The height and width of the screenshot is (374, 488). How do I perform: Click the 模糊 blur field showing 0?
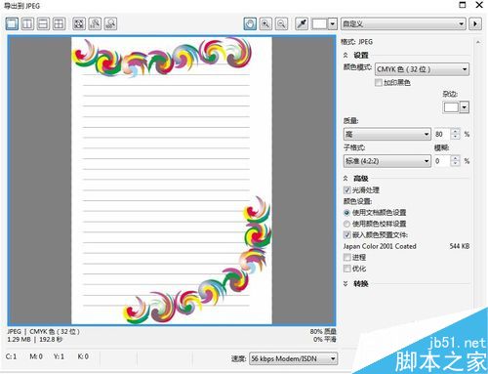(x=442, y=161)
